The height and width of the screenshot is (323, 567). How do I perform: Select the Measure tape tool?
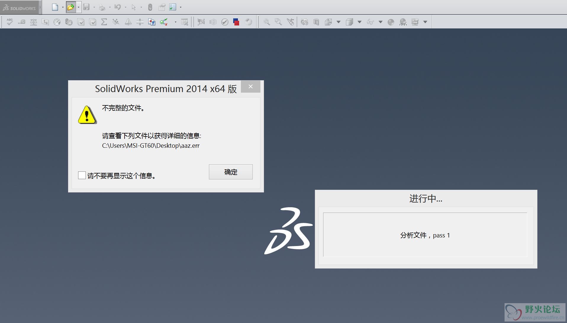[x=22, y=22]
